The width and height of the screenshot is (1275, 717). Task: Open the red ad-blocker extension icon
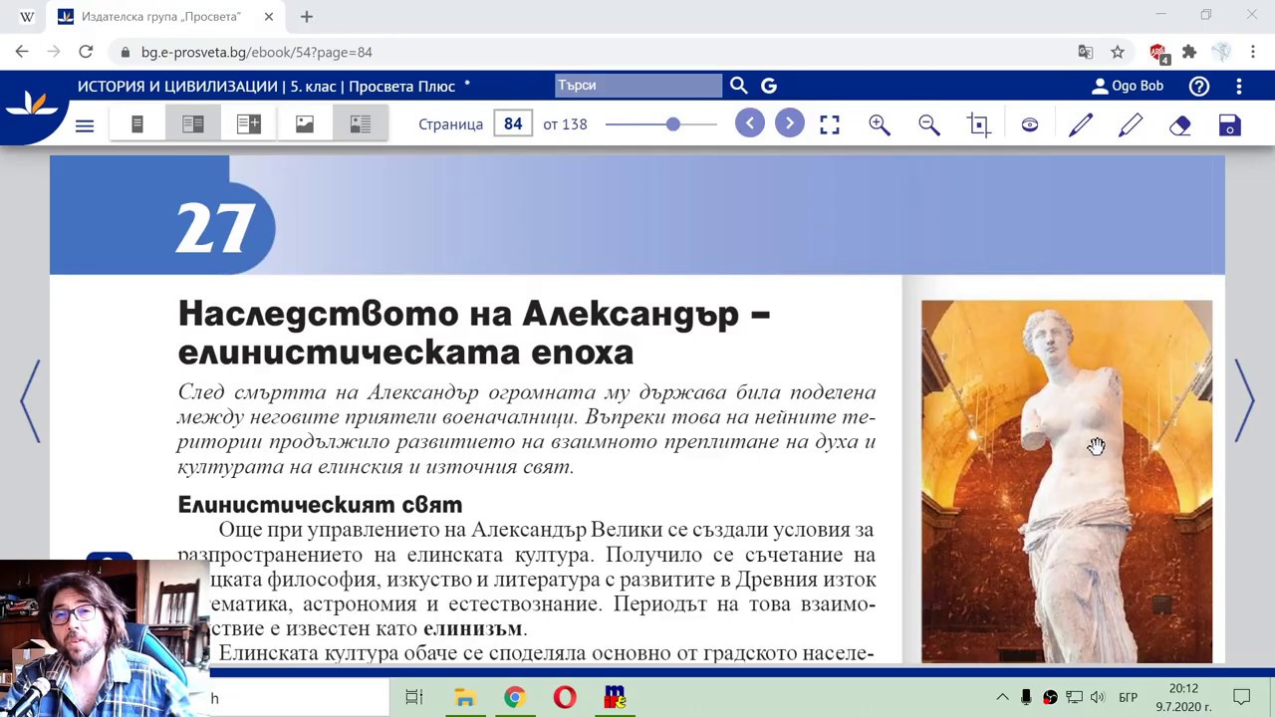(1158, 52)
